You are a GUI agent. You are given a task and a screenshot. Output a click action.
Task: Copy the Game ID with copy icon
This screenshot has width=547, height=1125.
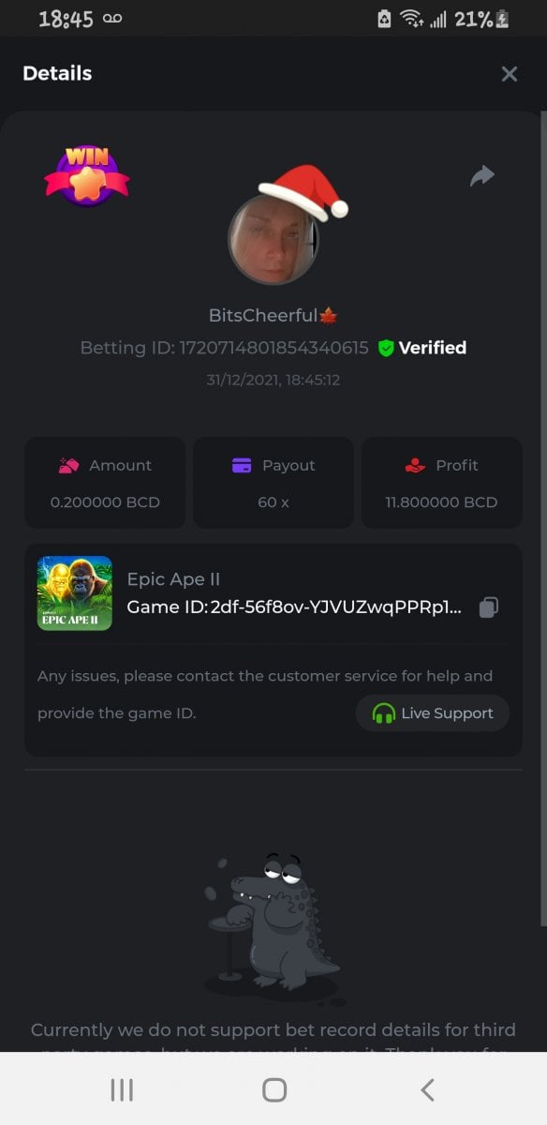click(x=488, y=607)
